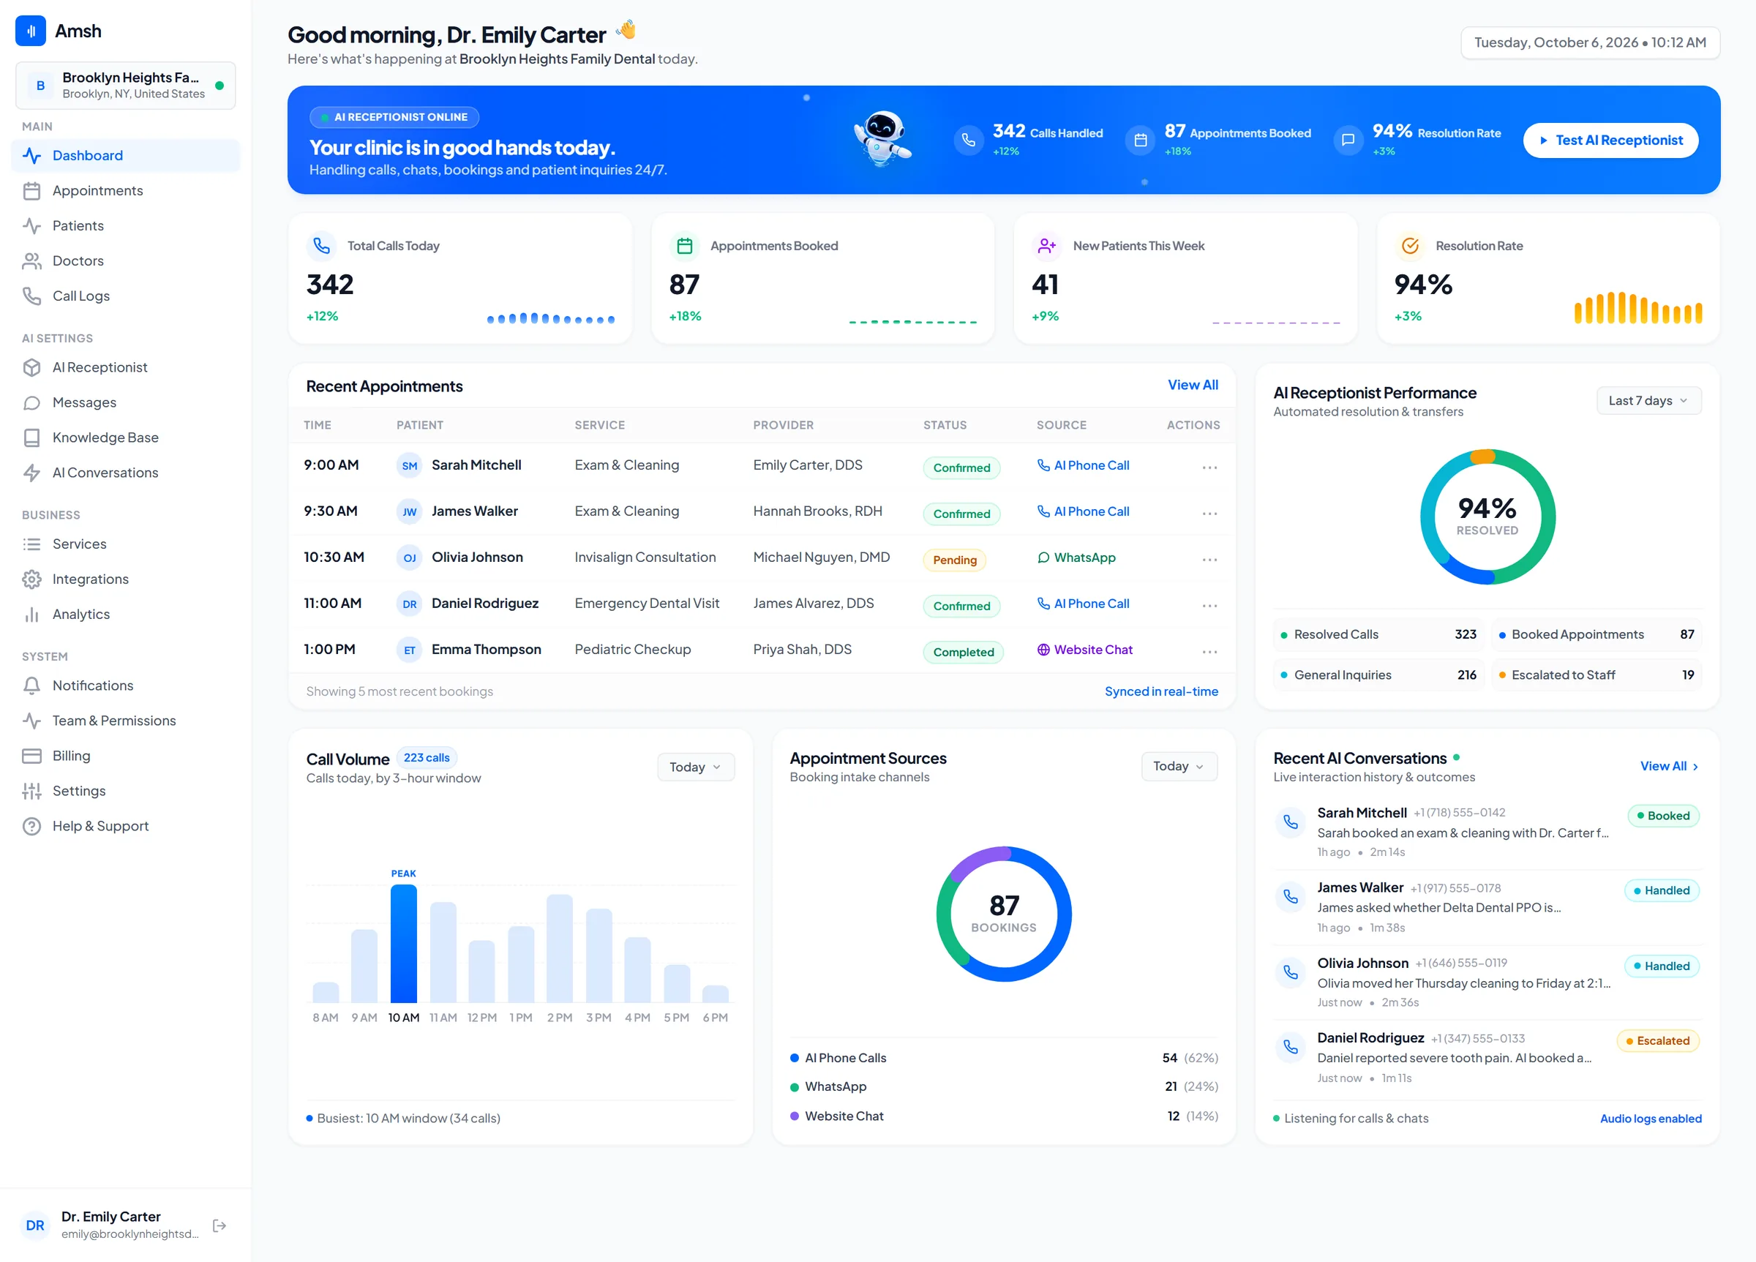Open Knowledge Base from sidebar

click(x=125, y=437)
